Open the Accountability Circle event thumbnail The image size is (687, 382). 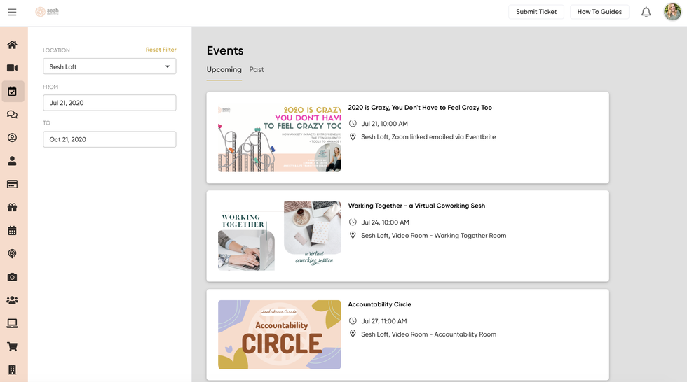pyautogui.click(x=279, y=334)
